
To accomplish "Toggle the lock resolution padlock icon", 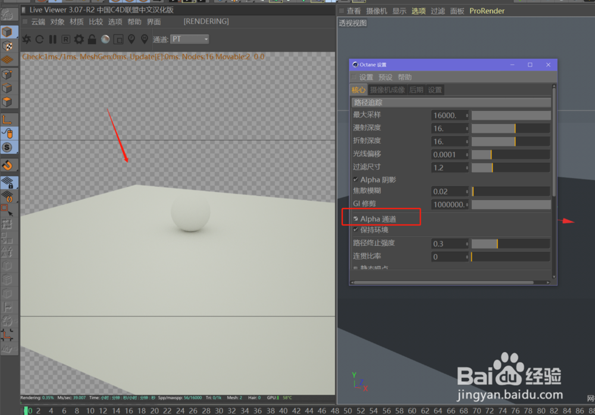I will point(92,39).
